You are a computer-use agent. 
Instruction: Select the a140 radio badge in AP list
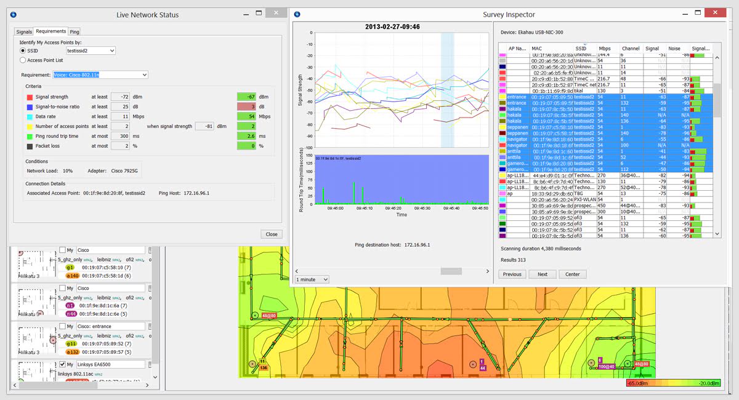click(73, 276)
